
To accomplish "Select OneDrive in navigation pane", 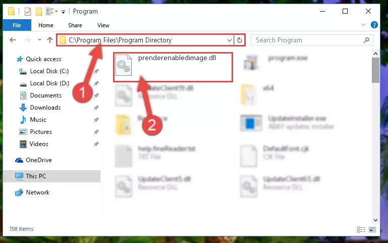I will (x=39, y=160).
